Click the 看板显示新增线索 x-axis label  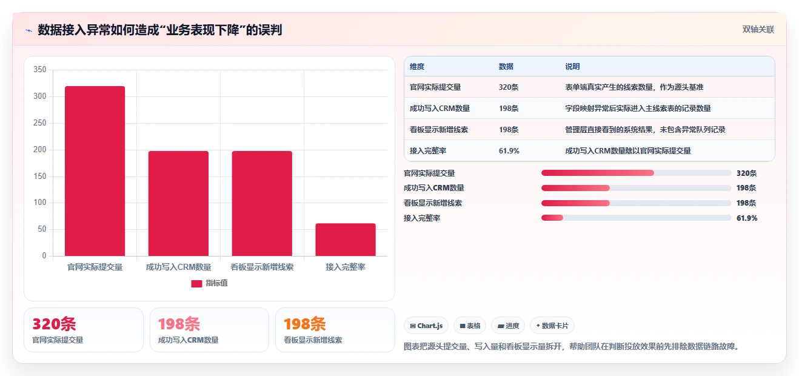pyautogui.click(x=262, y=267)
